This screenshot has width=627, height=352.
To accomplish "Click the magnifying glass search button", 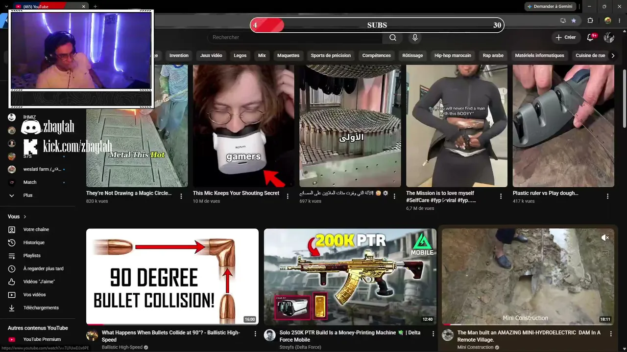I will (x=393, y=38).
